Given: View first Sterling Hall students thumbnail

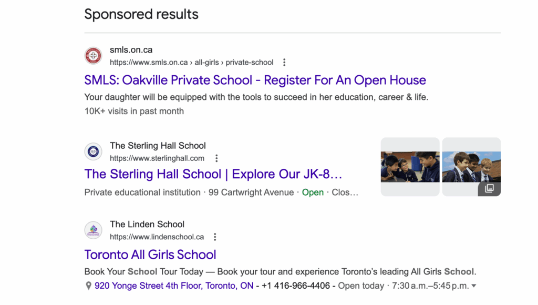Looking at the screenshot, I should tap(410, 167).
